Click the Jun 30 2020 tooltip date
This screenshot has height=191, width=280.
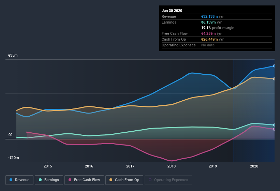172,11
